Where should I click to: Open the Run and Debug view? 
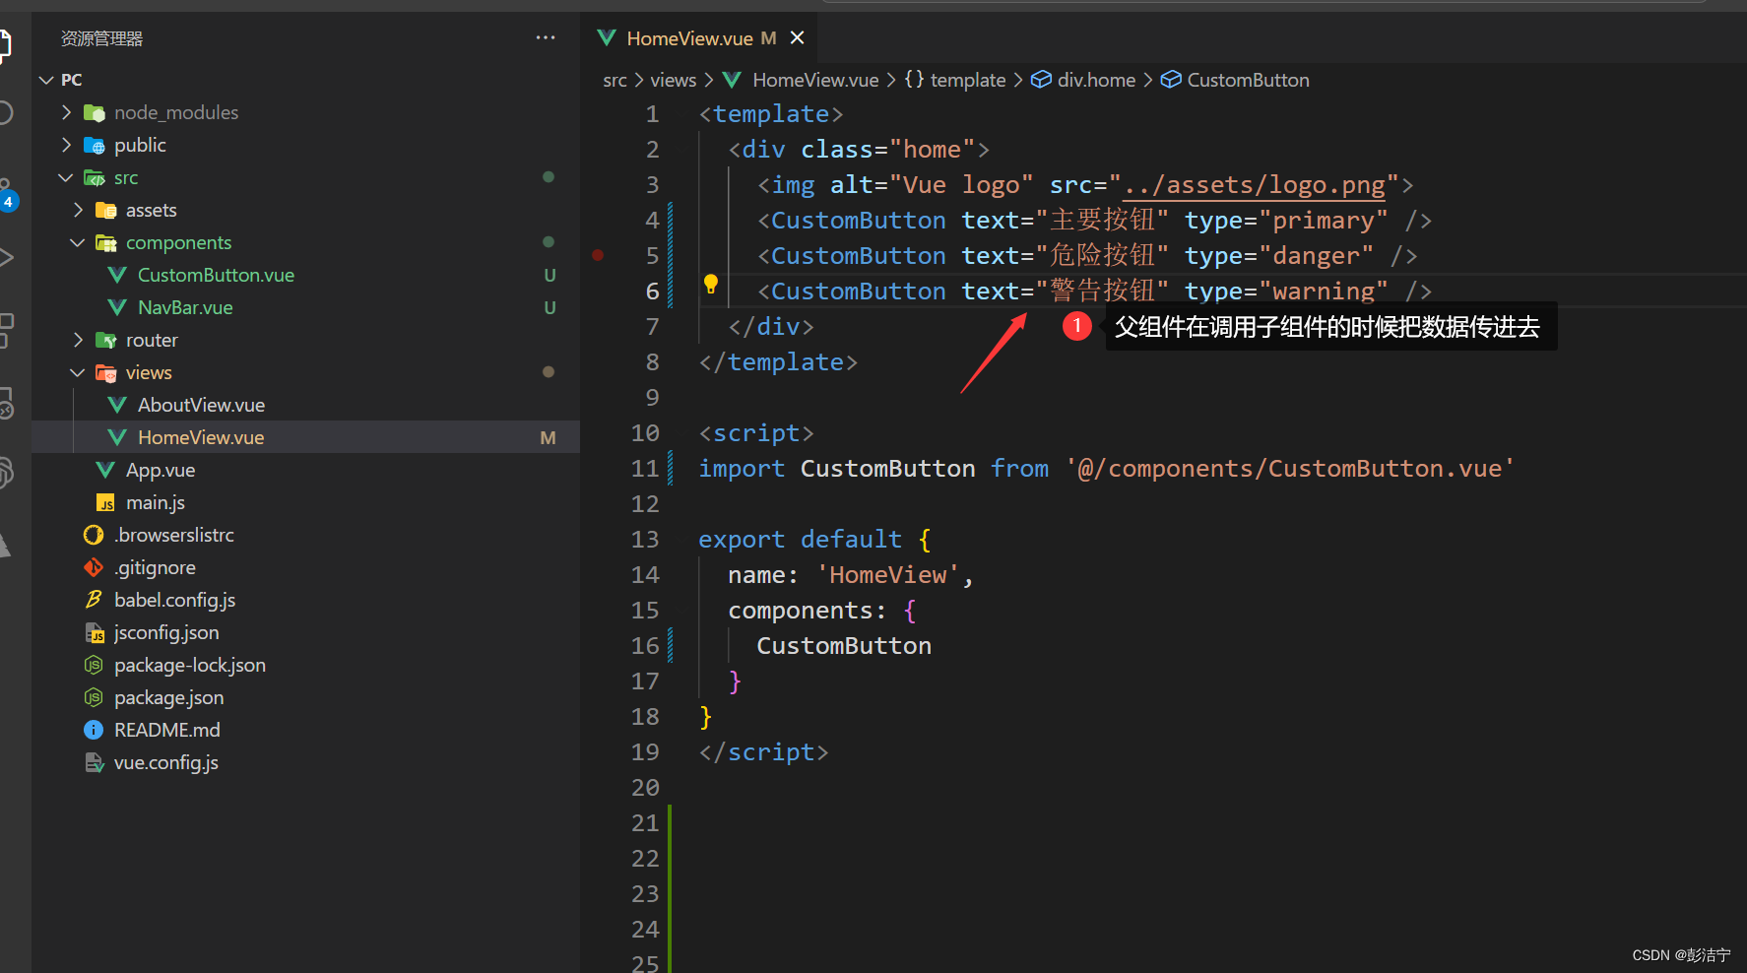point(6,257)
